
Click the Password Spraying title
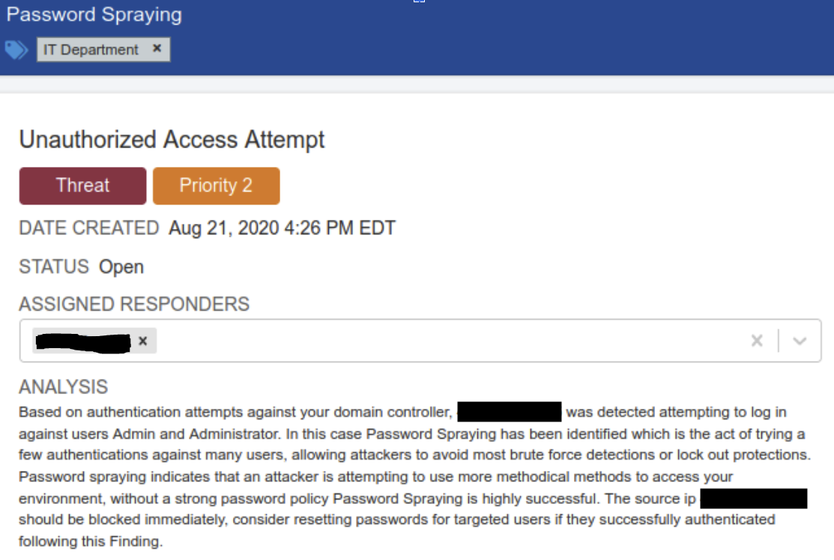pyautogui.click(x=94, y=14)
